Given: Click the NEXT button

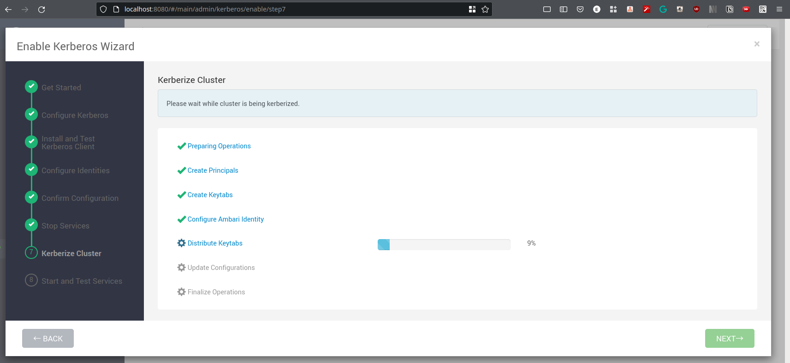Looking at the screenshot, I should 730,339.
